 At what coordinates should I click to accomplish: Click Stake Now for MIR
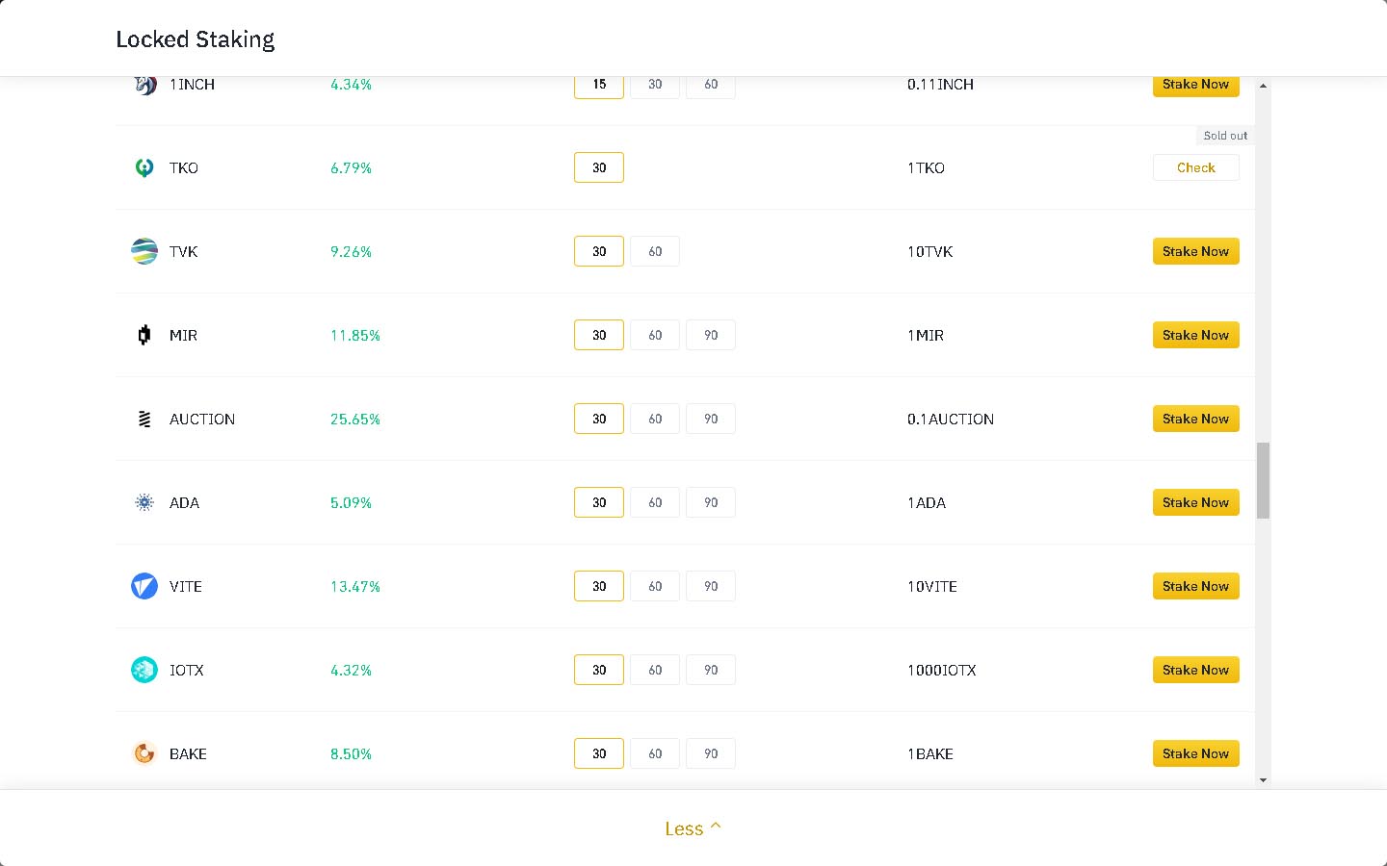click(1195, 335)
